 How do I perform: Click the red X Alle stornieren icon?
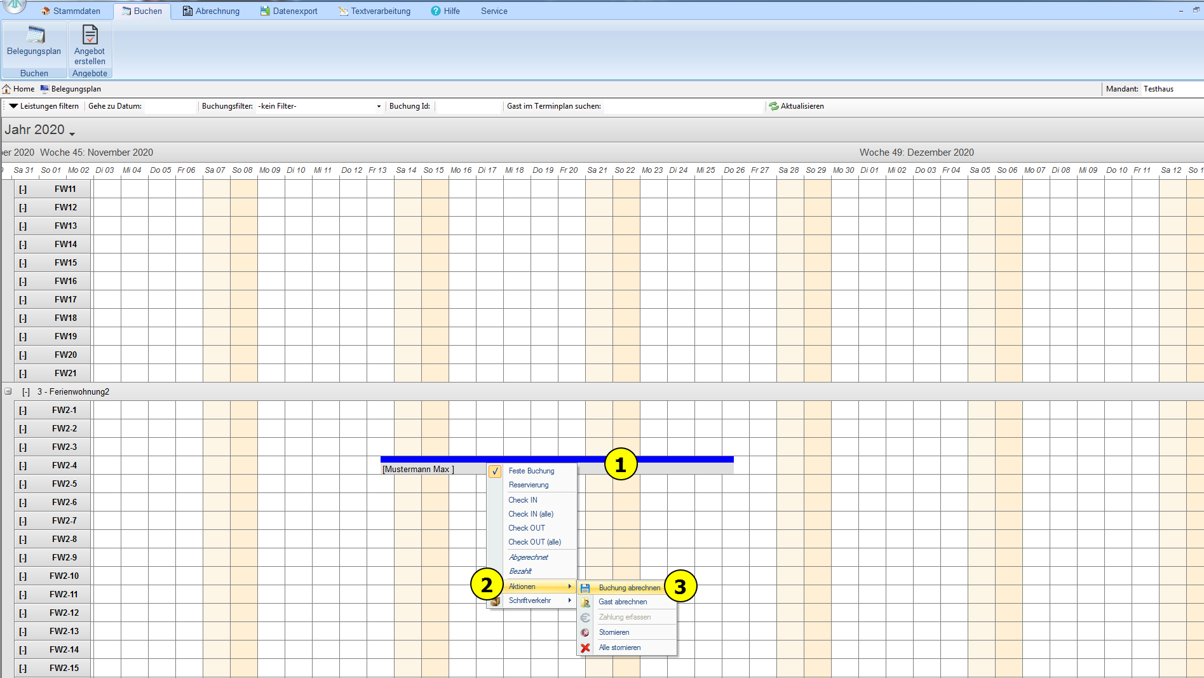pyautogui.click(x=585, y=647)
